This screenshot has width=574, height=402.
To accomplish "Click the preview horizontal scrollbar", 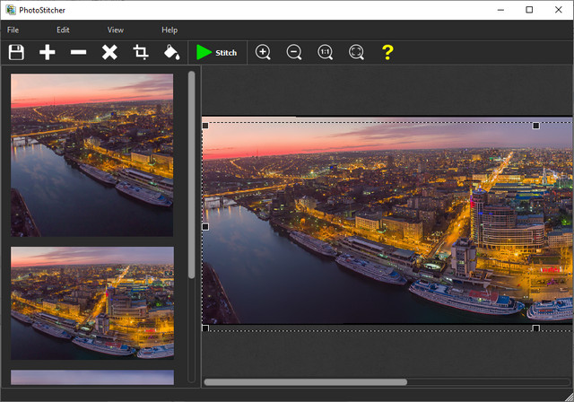I will (305, 382).
